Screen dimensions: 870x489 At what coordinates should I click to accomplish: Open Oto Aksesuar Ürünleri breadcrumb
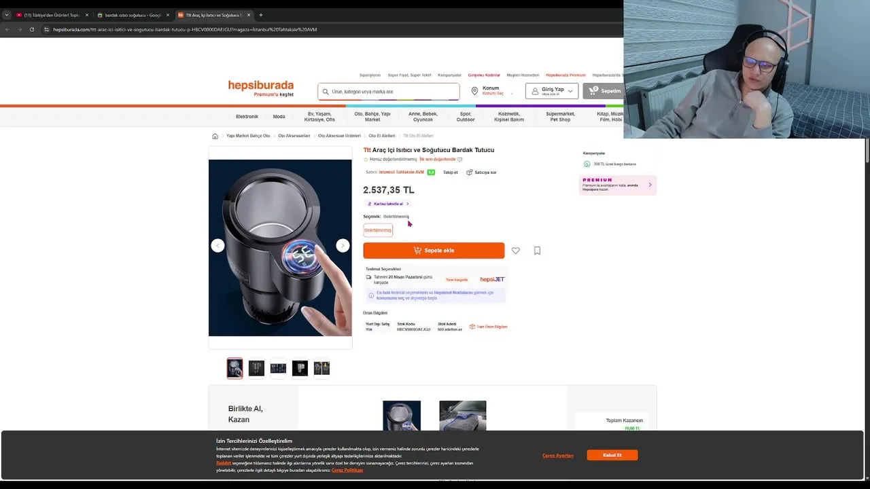click(x=339, y=136)
